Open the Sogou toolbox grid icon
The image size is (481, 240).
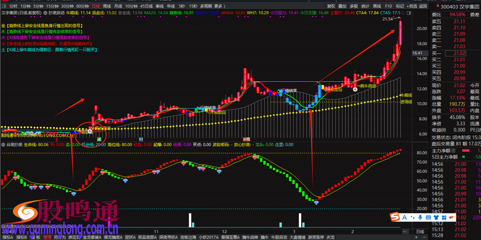444,217
